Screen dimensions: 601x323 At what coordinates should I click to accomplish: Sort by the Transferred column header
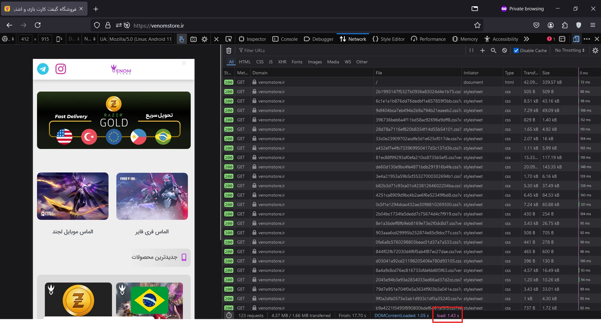(531, 73)
